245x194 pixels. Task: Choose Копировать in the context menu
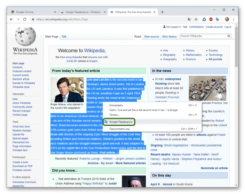152,105
